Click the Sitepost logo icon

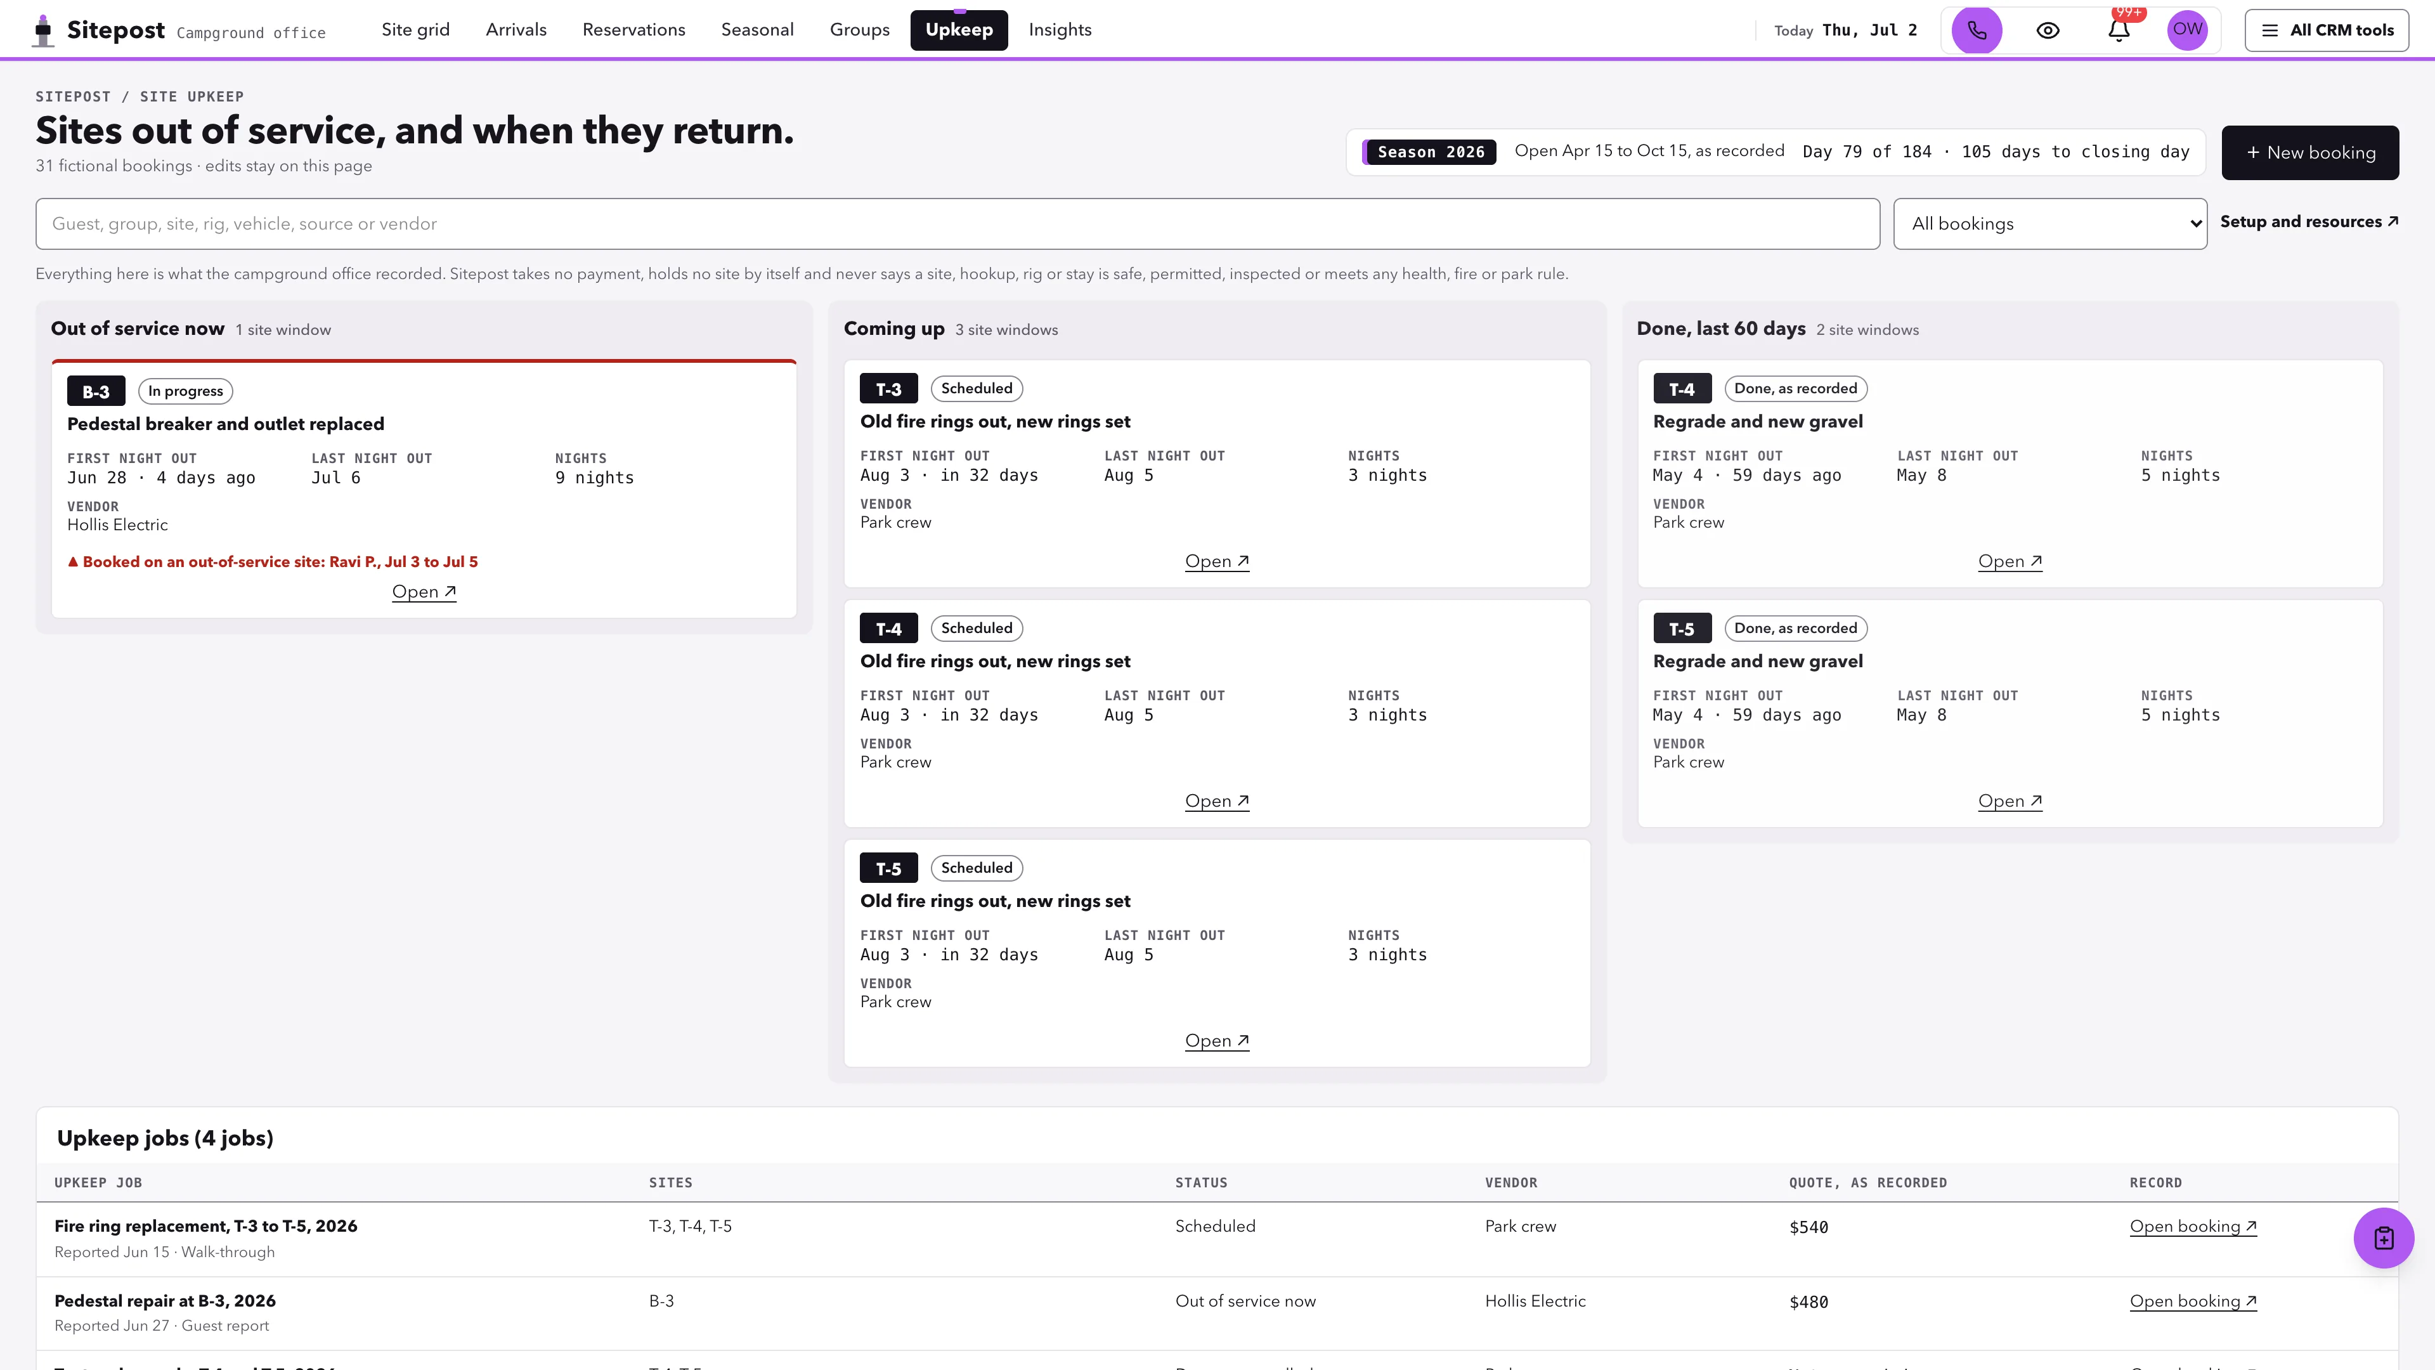click(x=42, y=30)
